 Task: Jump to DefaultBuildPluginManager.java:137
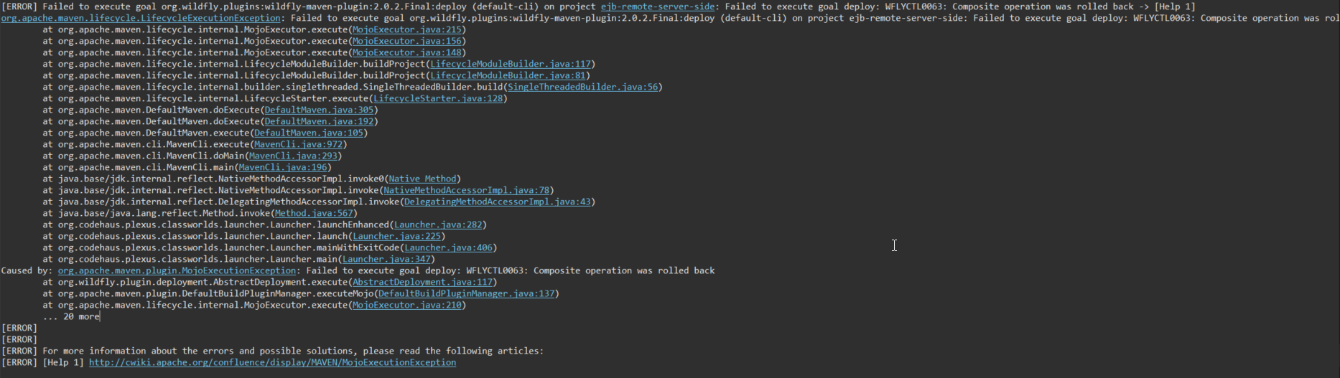[x=466, y=293]
